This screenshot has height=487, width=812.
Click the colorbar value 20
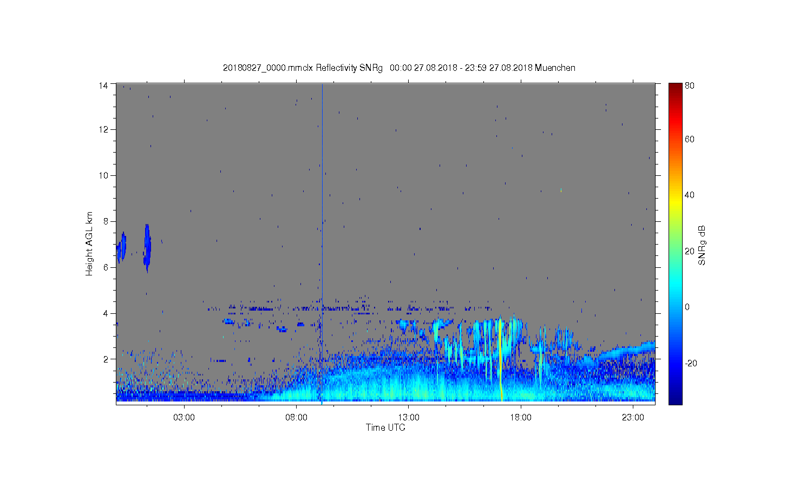(690, 251)
